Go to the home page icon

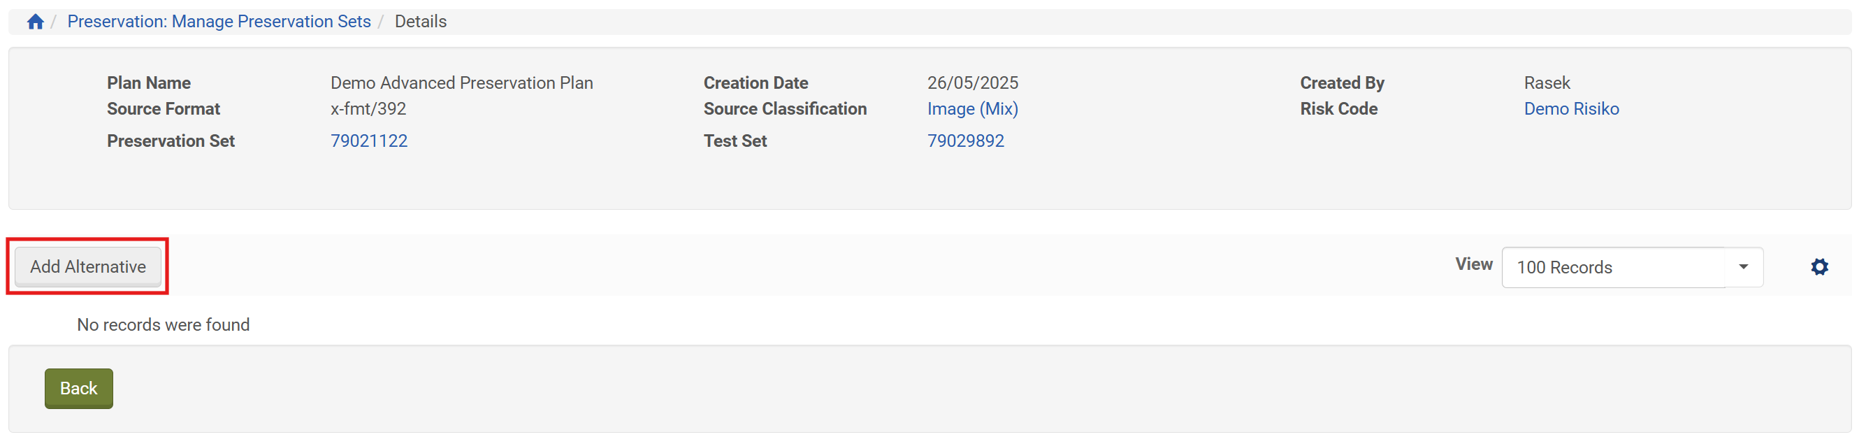tap(36, 22)
